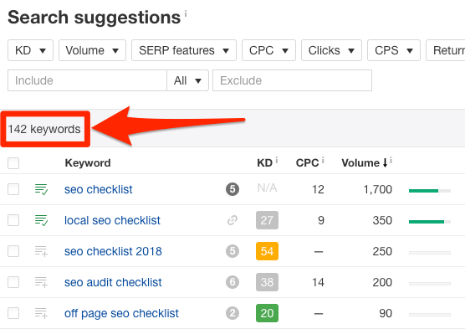Click the green KD score 20 badge
Screen dimensions: 465x329
coord(267,313)
